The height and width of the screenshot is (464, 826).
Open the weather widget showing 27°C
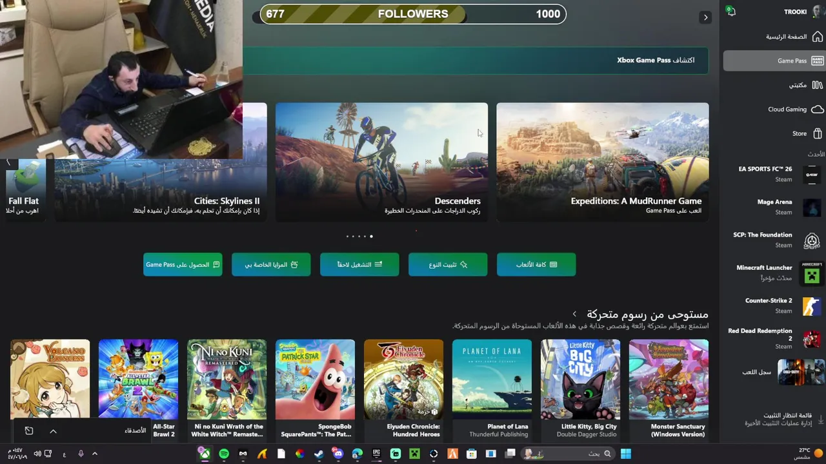pos(809,454)
